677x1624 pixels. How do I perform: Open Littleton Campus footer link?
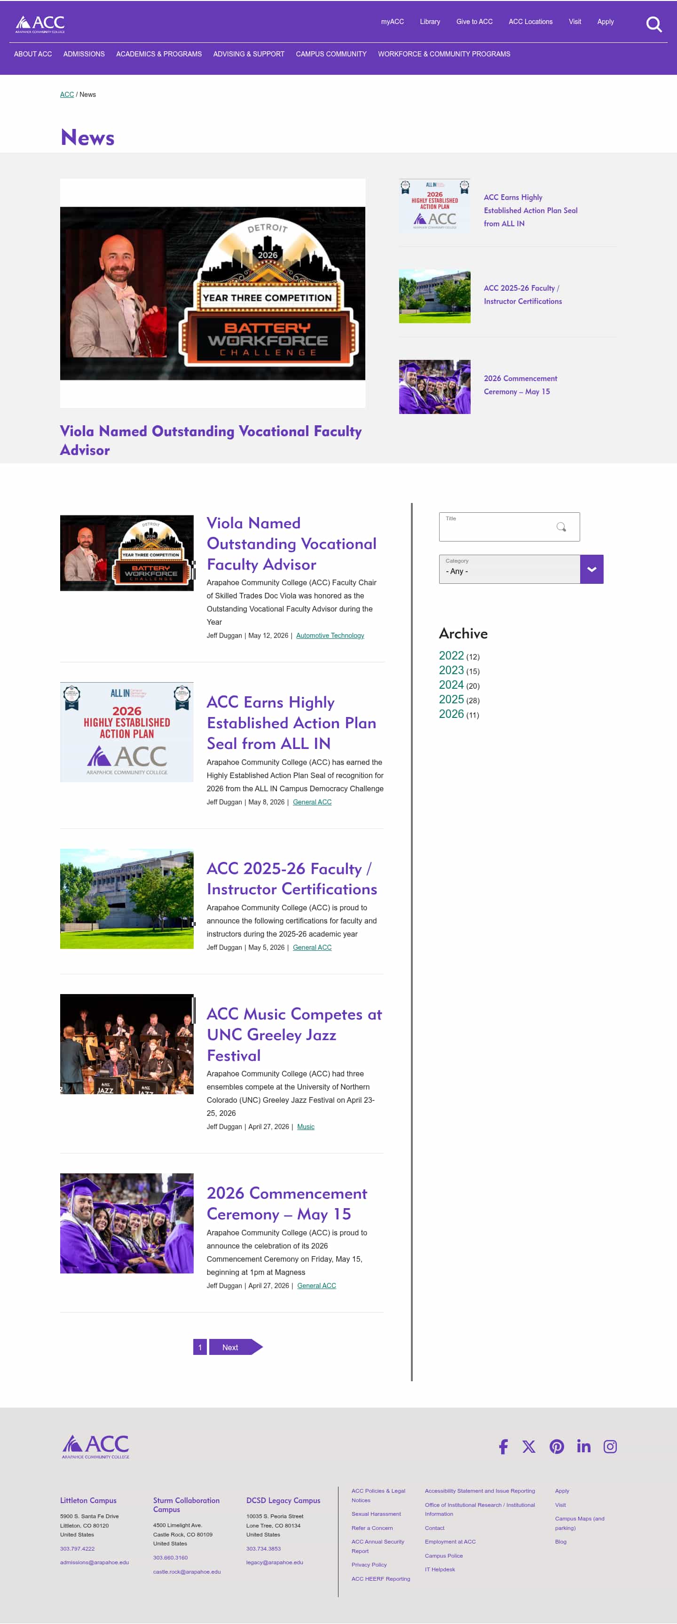[x=88, y=1500]
